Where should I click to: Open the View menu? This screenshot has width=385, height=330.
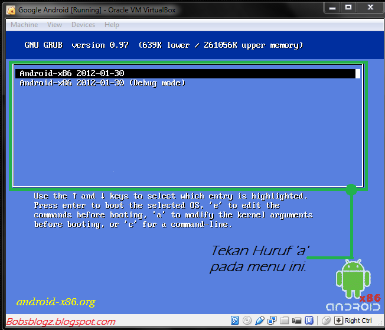tap(54, 25)
